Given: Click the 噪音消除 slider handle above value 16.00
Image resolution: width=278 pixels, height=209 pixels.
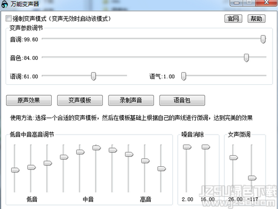Looking at the screenshot, I should coord(206,147).
